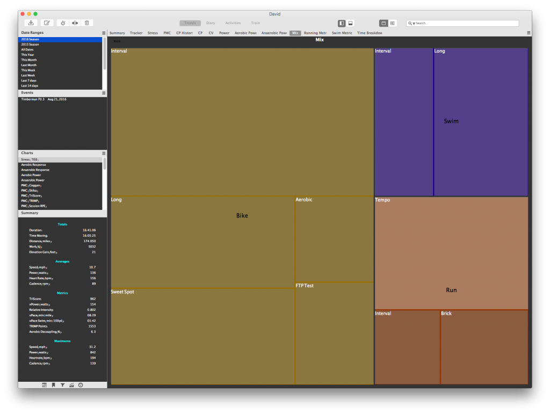Switch to the Diary view

[211, 23]
